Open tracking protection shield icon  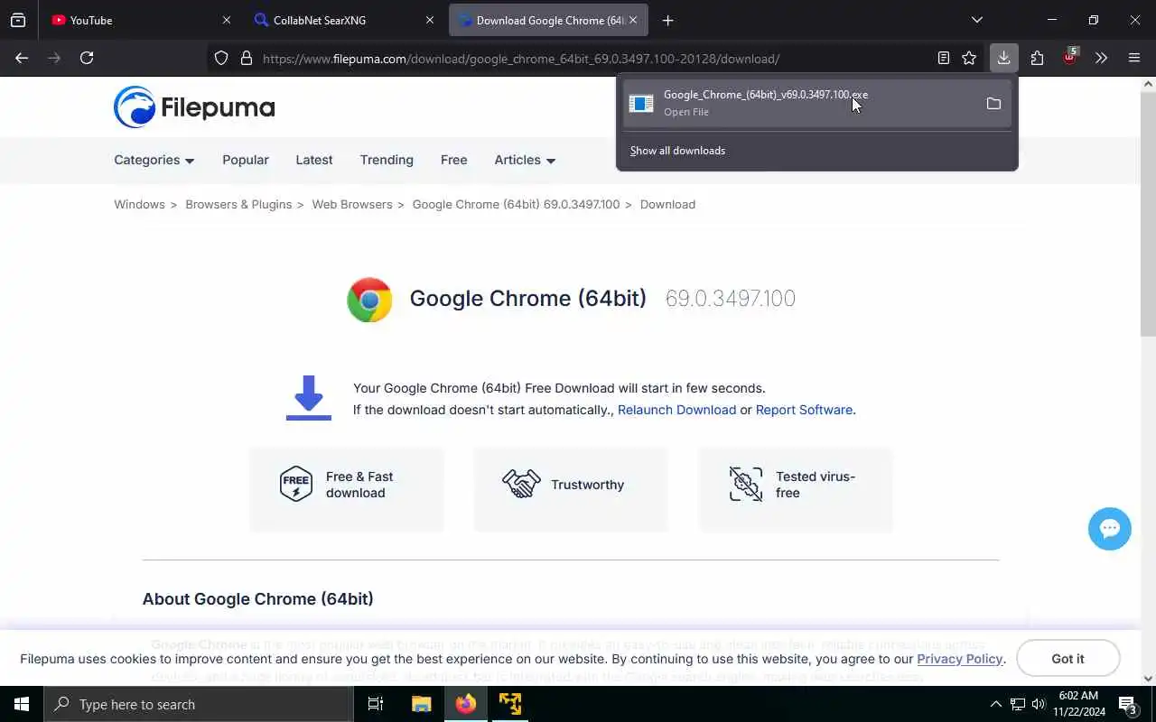(x=221, y=59)
